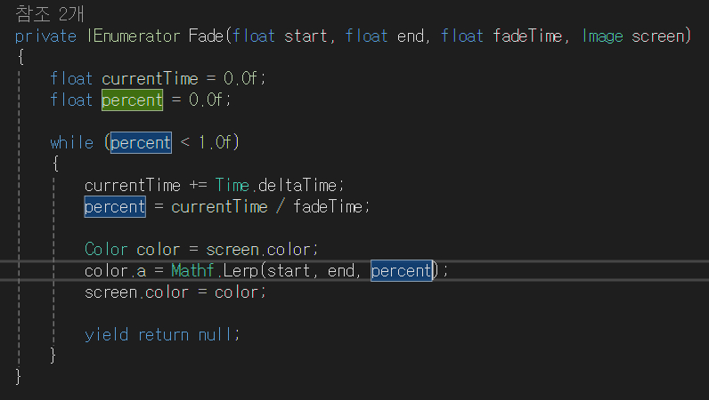709x400 pixels.
Task: Click the start parameter in the method signature
Action: [x=306, y=36]
